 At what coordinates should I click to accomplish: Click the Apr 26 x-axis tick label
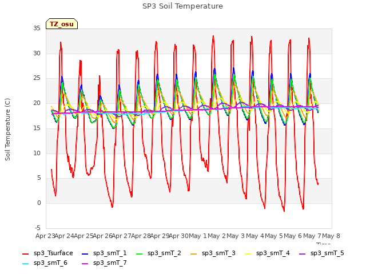[102, 236]
